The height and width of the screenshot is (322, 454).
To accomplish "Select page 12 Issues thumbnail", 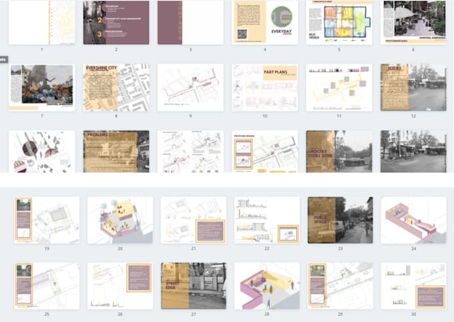I will click(413, 88).
